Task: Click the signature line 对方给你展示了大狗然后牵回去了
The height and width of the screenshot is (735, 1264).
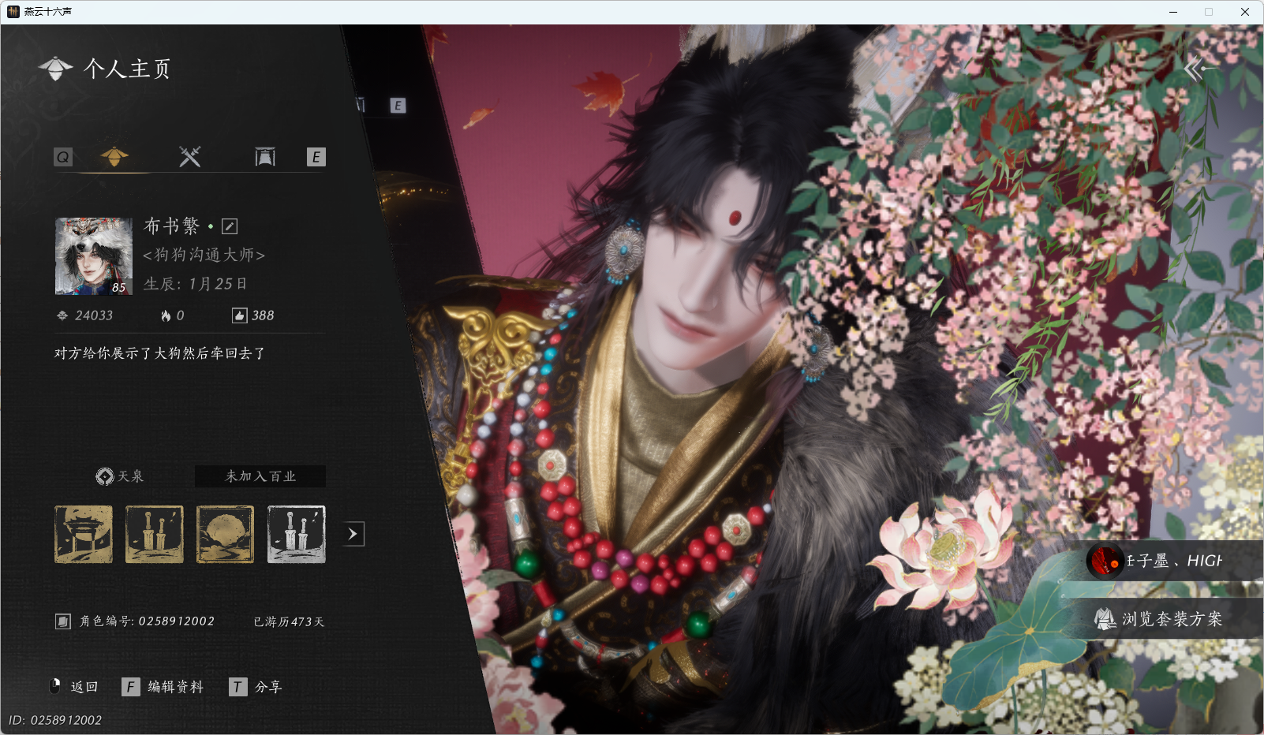Action: tap(159, 353)
